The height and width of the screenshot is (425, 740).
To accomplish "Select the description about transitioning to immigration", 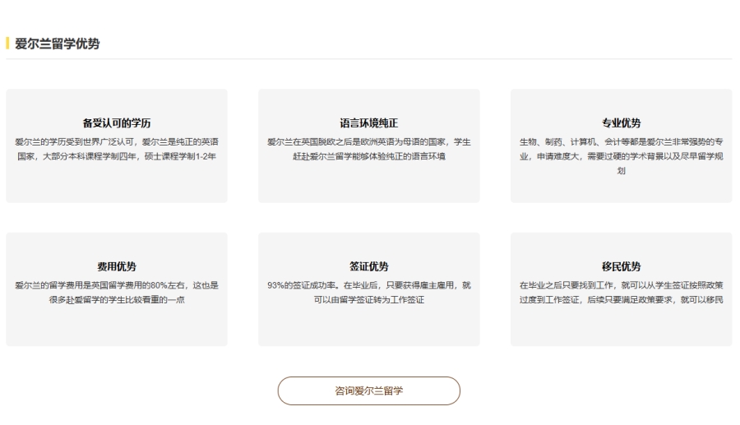I will pos(621,292).
